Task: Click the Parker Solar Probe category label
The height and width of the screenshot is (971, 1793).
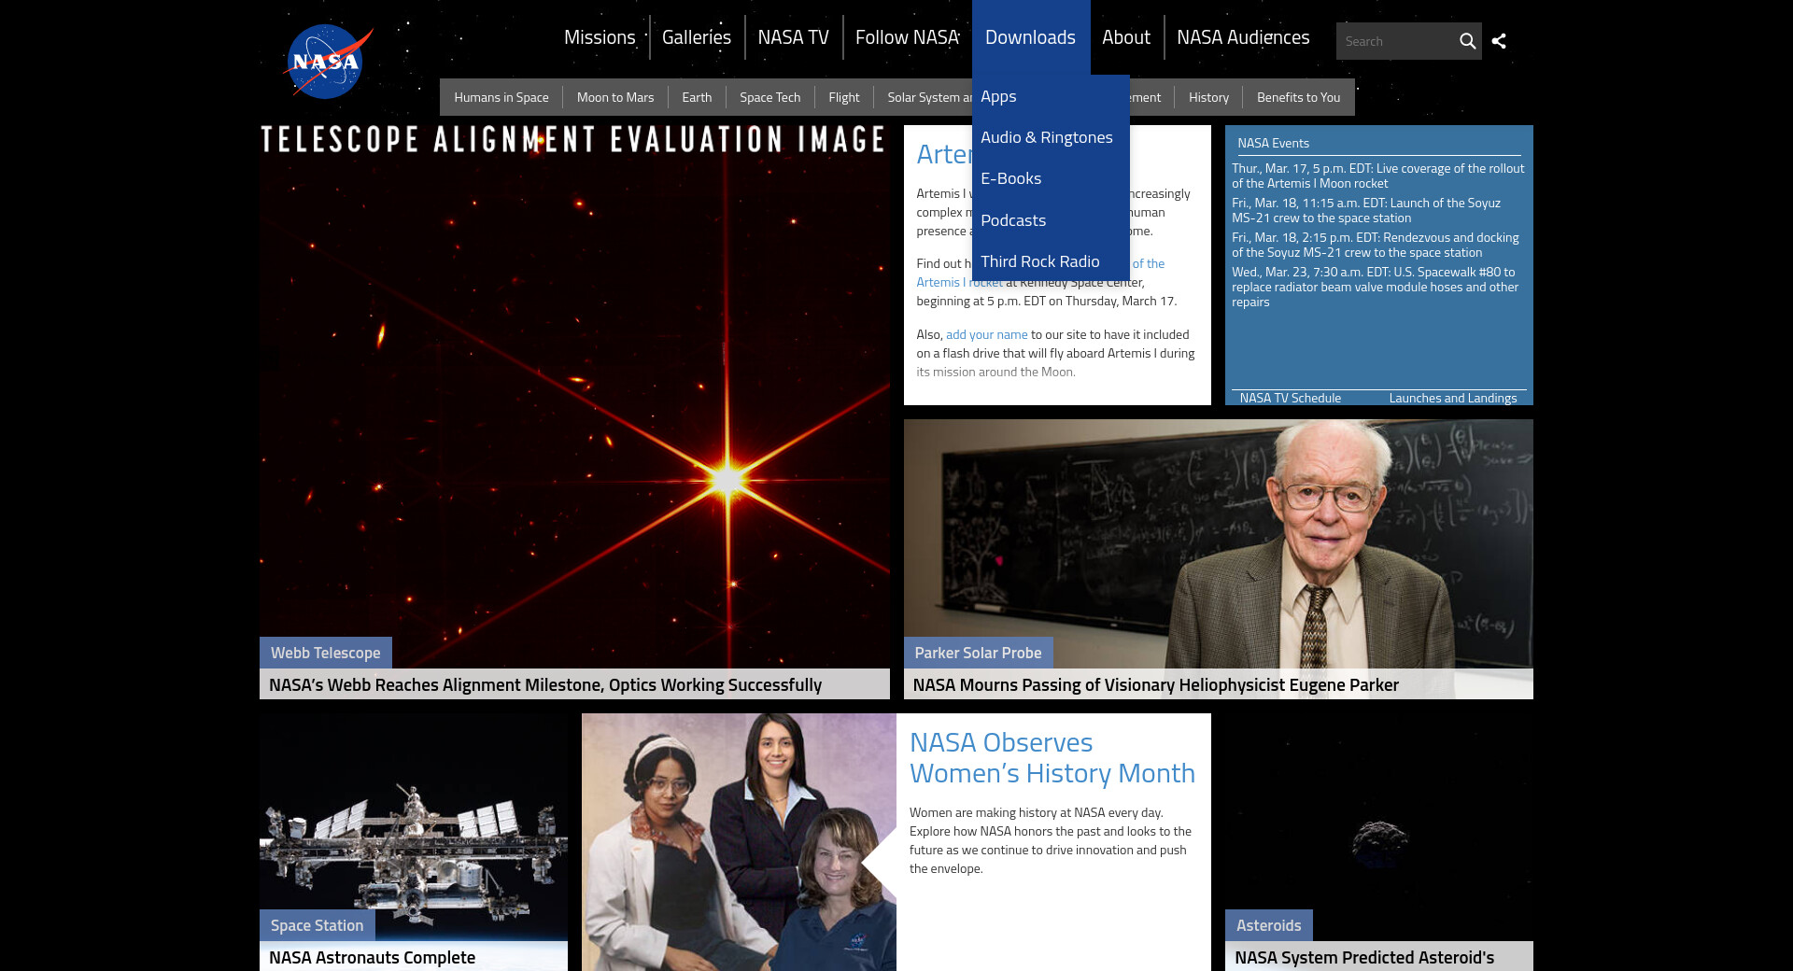Action: (978, 653)
